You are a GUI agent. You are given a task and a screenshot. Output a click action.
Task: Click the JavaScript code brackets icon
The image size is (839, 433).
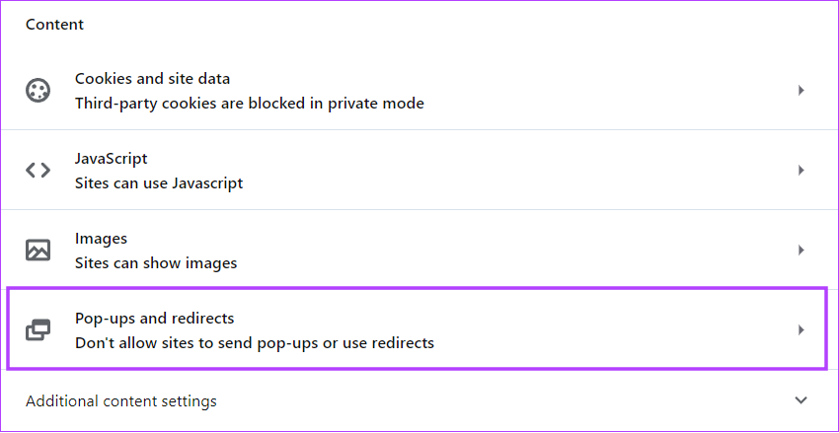38,171
